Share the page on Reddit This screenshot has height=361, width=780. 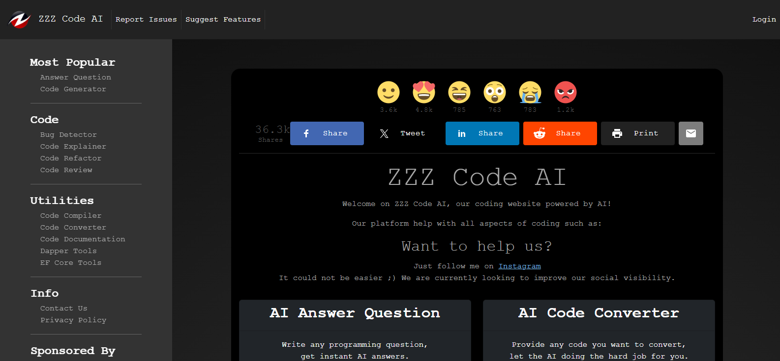coord(560,133)
